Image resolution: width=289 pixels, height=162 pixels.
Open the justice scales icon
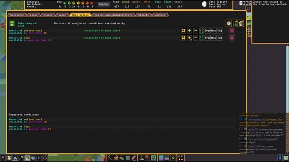tap(45, 158)
